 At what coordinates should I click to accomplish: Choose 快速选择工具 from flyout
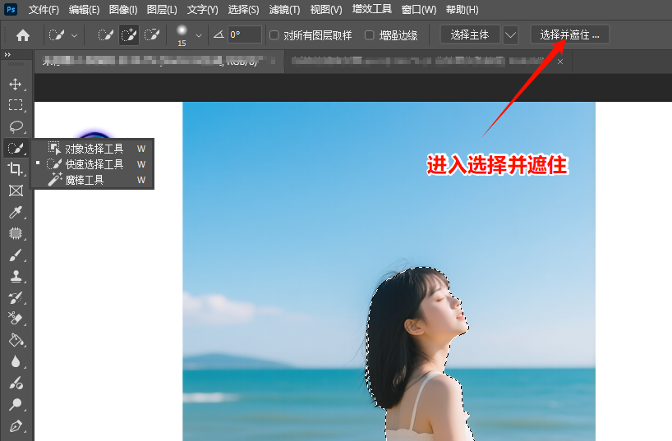(92, 164)
